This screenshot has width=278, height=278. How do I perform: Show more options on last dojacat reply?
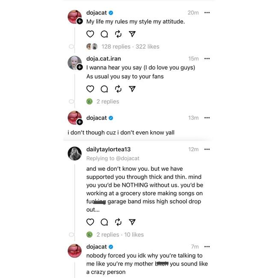207,247
